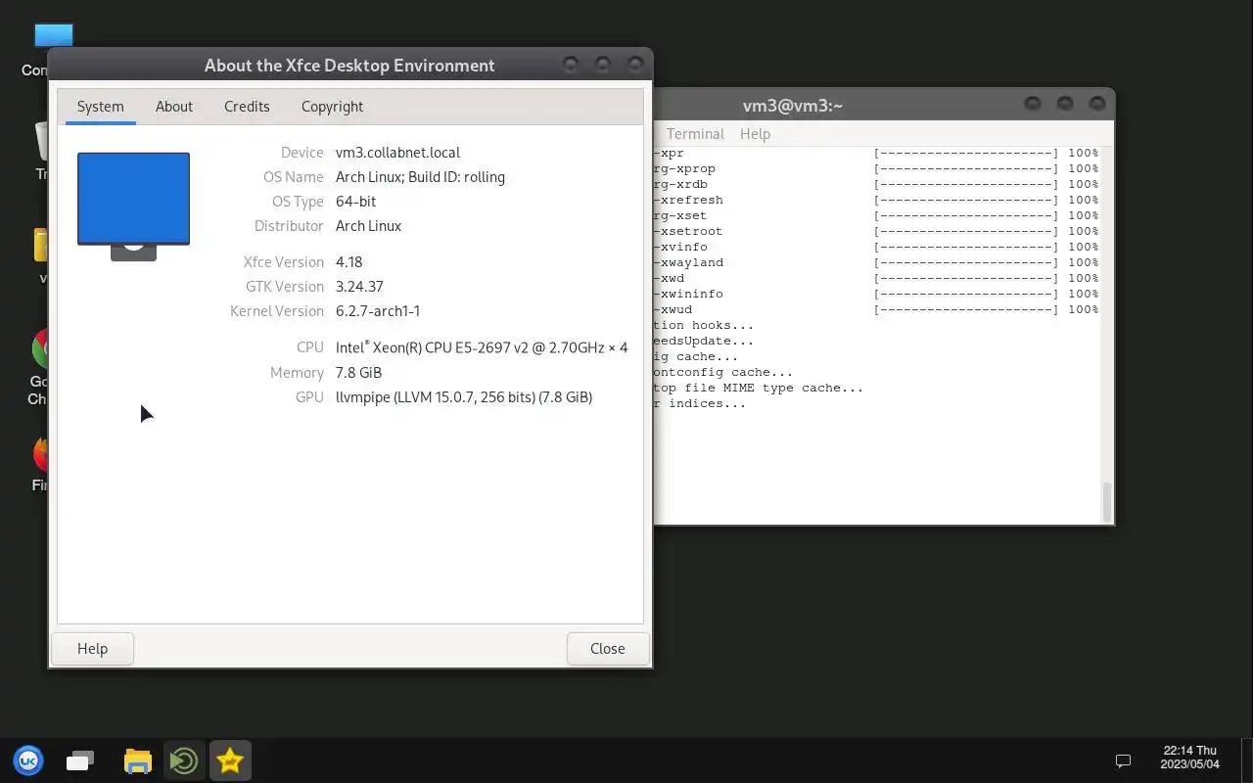Screen dimensions: 1253x783
Task: Click the OS name Arch Linux; Build ID: rolling
Action: pos(420,177)
